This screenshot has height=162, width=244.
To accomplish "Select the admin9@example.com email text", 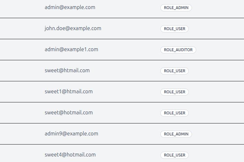I will click(72, 134).
